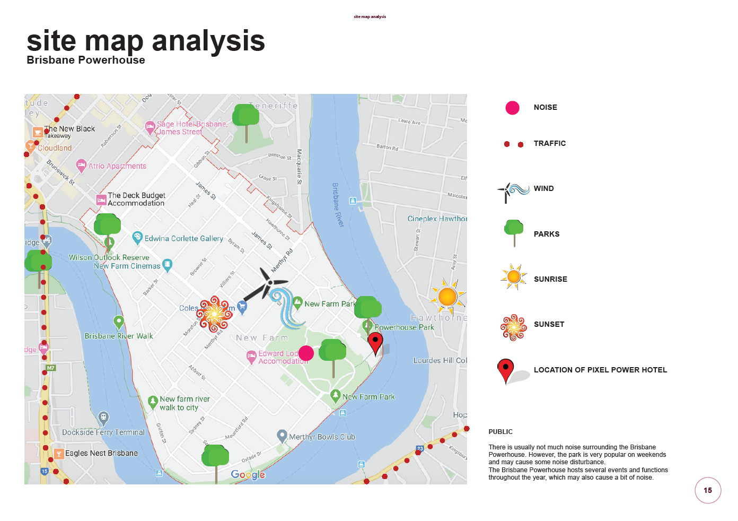Click the Sage Hotel Brisbane lodging pin
Screen dimensions: 738x521
(x=150, y=127)
